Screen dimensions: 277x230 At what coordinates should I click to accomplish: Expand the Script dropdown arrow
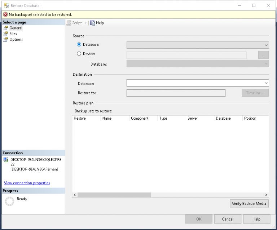pos(86,23)
